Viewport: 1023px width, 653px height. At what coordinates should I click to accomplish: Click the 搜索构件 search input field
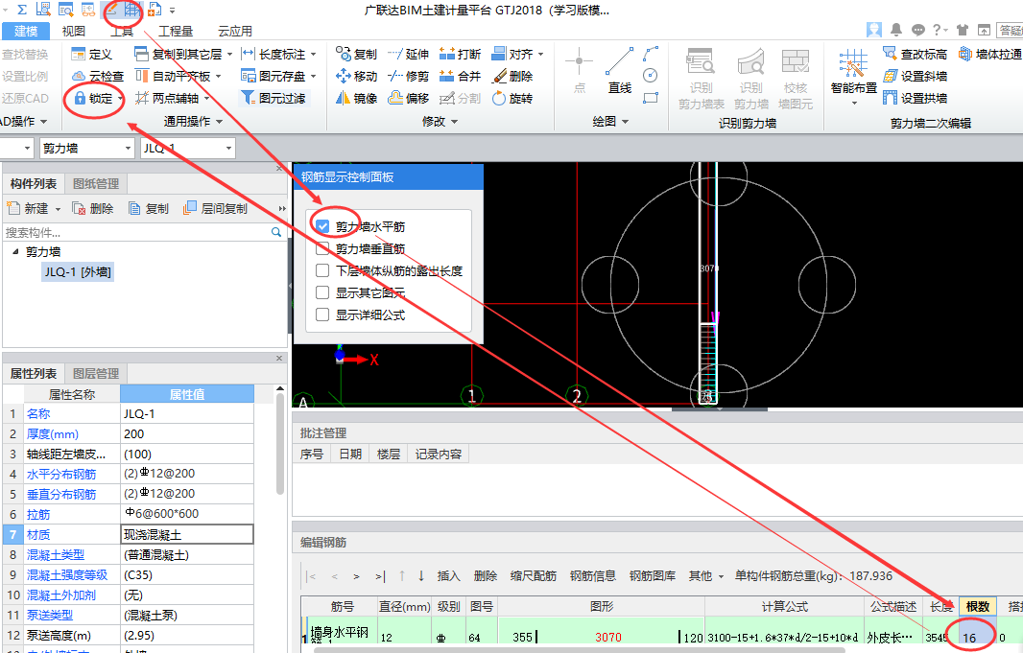pos(135,232)
